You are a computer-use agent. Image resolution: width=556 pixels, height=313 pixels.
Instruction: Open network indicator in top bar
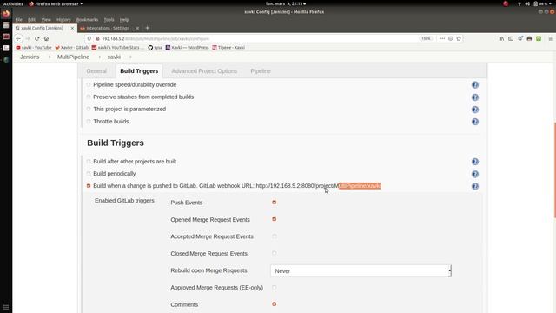pyautogui.click(x=520, y=3)
